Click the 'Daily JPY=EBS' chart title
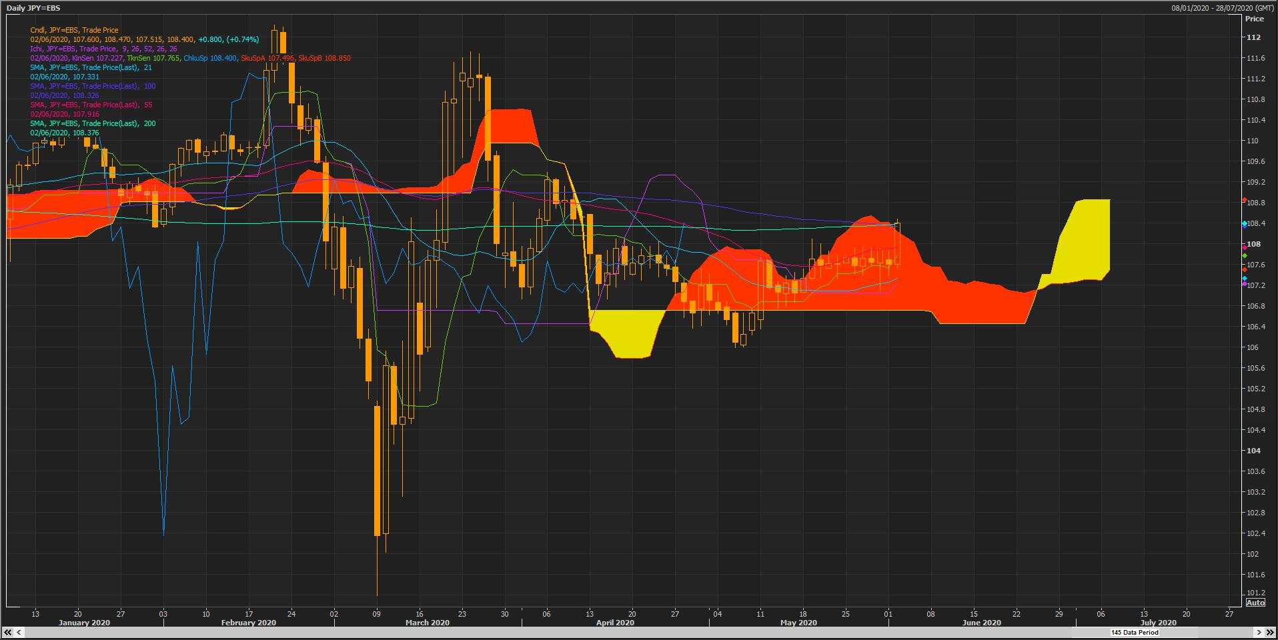Viewport: 1278px width, 640px height. [x=33, y=8]
